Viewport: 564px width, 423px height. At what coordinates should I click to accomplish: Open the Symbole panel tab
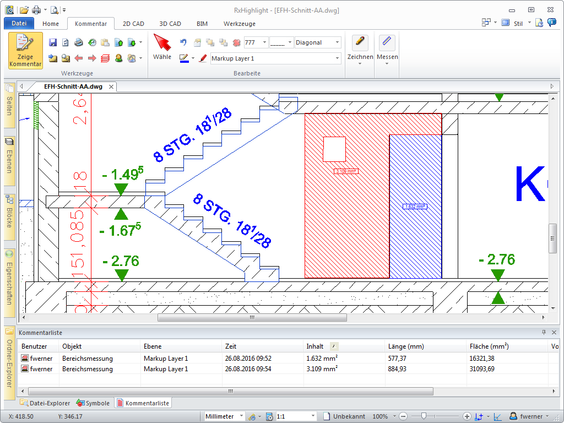tap(94, 403)
